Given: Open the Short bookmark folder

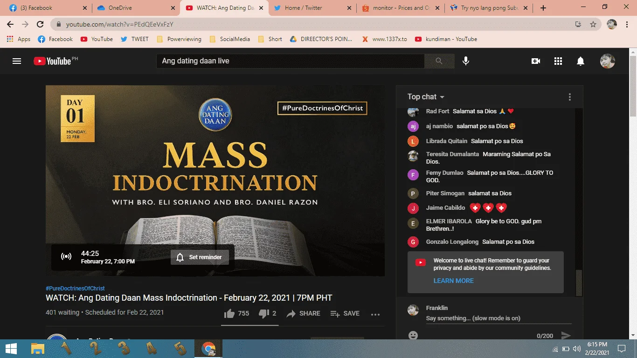Looking at the screenshot, I should pos(270,39).
